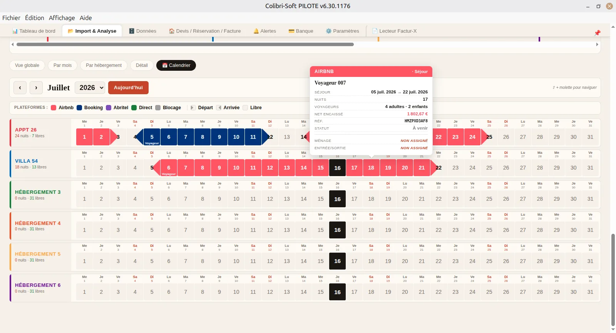The image size is (616, 333).
Task: Go to the Alertes tab
Action: point(264,31)
